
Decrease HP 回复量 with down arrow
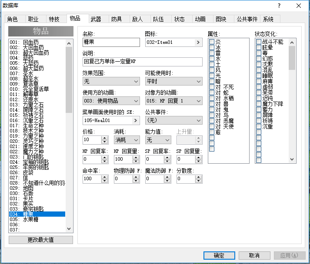136,162
